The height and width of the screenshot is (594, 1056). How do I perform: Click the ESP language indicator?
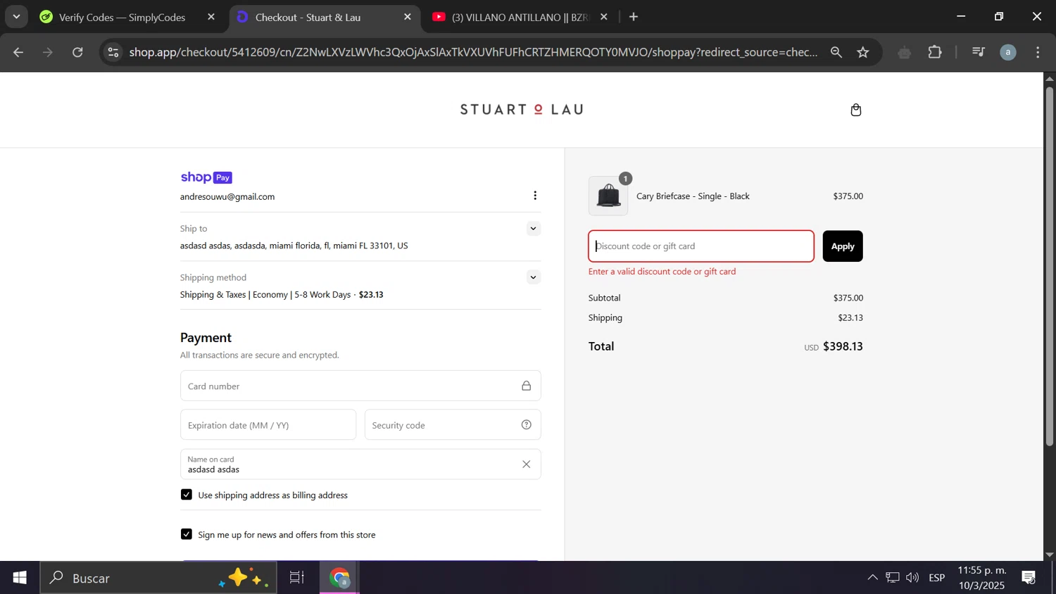937,578
